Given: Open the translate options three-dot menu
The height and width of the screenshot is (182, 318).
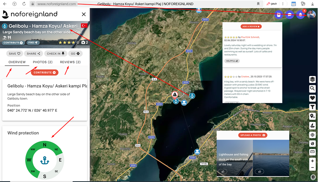Looking at the screenshot, I should pyautogui.click(x=283, y=4).
